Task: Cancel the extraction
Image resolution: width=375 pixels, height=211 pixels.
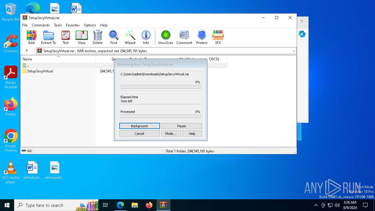Action: pyautogui.click(x=139, y=134)
